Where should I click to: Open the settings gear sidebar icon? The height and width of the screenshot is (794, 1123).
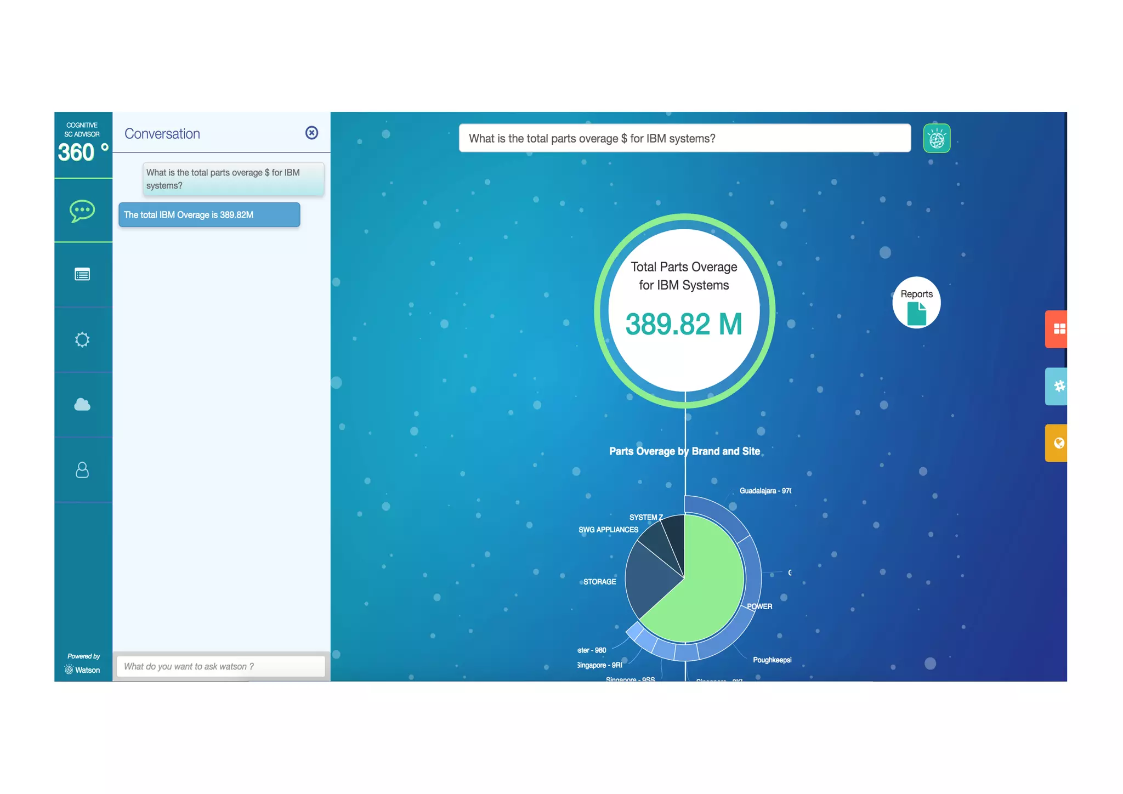pyautogui.click(x=82, y=339)
